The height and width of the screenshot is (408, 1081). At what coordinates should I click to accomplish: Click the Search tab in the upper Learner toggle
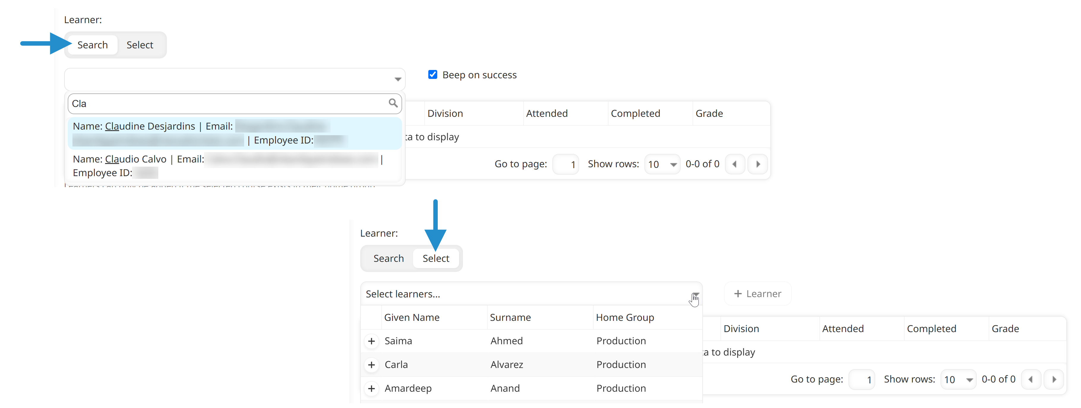click(x=92, y=45)
